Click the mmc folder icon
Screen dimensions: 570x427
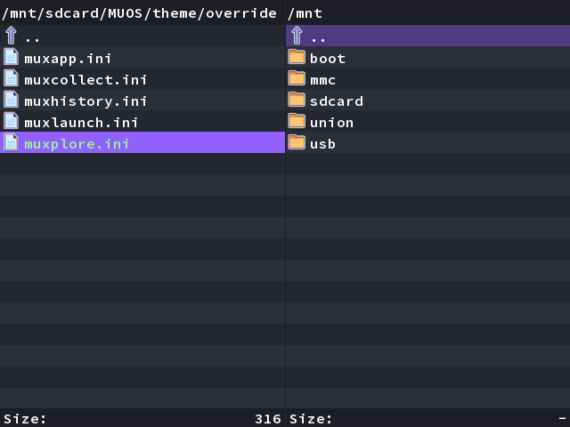tap(297, 78)
